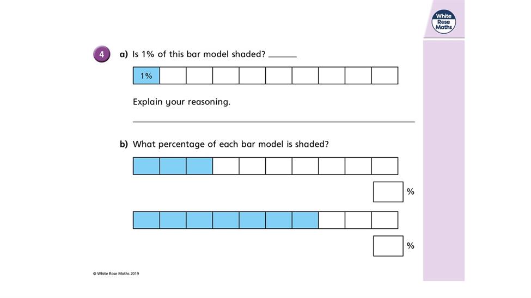Click the second percentage answer box
The height and width of the screenshot is (298, 531).
pyautogui.click(x=388, y=246)
